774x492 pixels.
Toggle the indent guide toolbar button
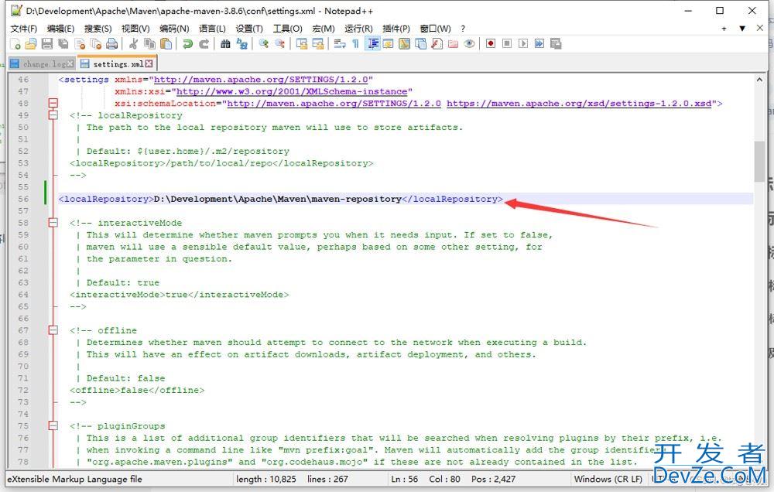[x=372, y=44]
